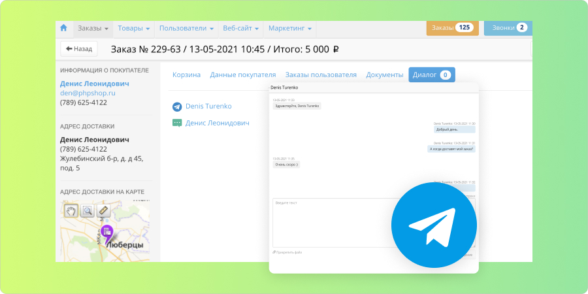Expand the Веб-сайт menu
This screenshot has height=294, width=588.
tap(240, 29)
